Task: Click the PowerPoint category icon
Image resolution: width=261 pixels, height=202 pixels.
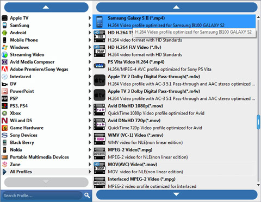Action: [4, 91]
